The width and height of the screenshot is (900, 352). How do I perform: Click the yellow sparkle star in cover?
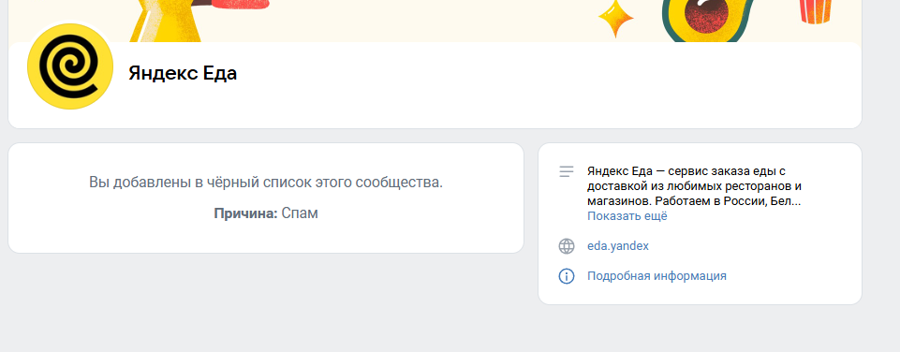point(616,19)
